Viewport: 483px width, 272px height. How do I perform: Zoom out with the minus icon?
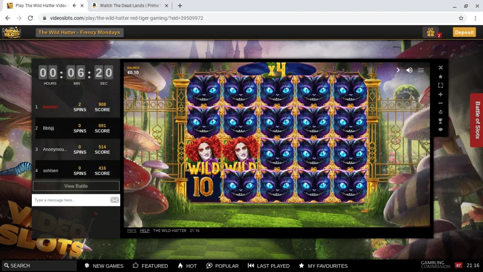point(440,103)
